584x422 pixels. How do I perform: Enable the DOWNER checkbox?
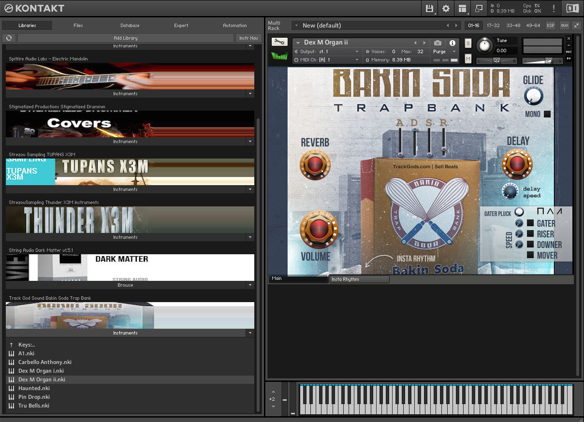pos(530,244)
